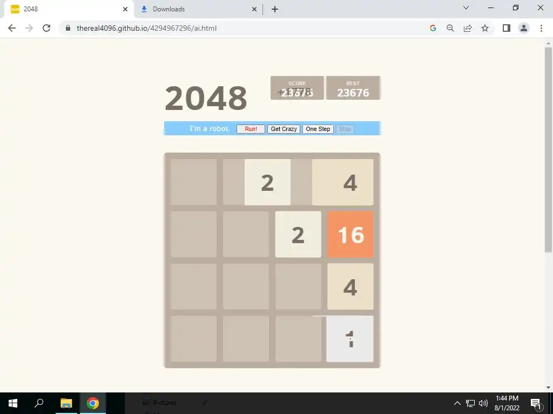Click the orange 16 tile
The width and height of the screenshot is (553, 414).
point(350,234)
